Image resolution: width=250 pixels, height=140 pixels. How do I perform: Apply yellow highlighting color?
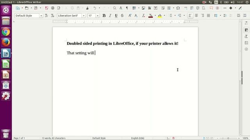point(160,16)
